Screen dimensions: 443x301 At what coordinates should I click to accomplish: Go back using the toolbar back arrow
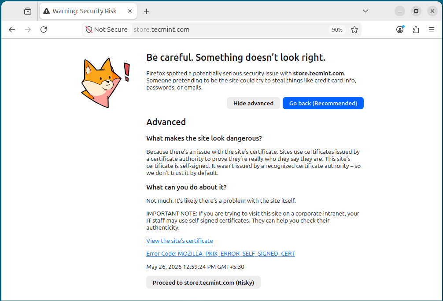click(x=12, y=30)
